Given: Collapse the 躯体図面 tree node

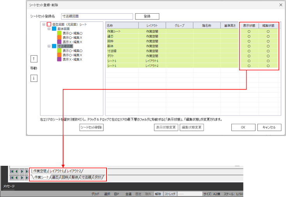Looking at the screenshot, I should 49,29.
